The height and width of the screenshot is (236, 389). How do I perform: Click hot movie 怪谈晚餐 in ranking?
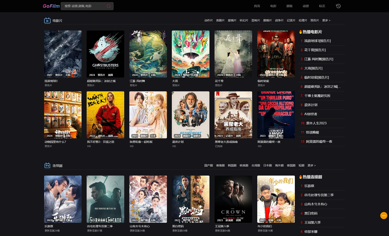point(312,132)
